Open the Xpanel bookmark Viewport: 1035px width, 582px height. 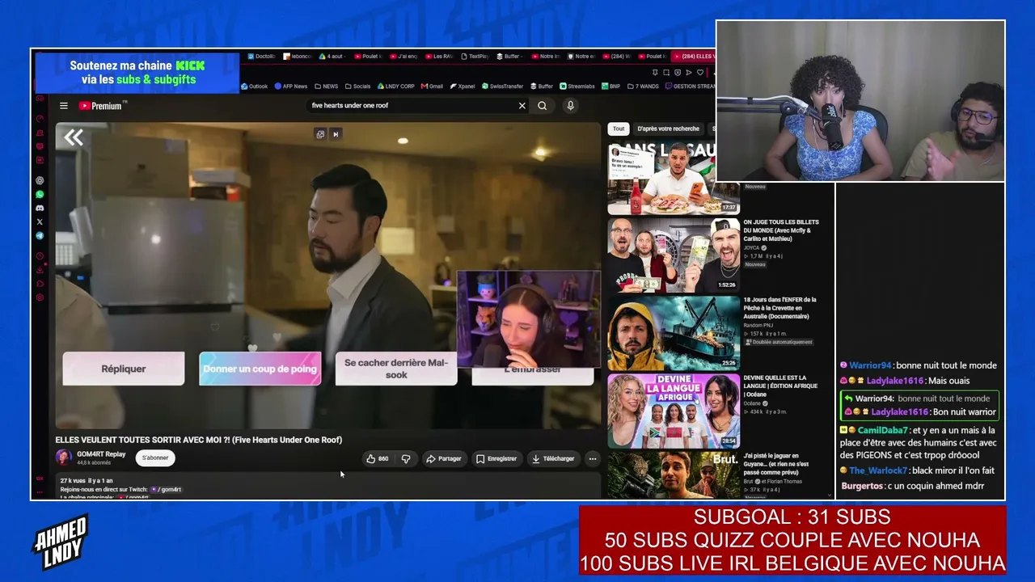[463, 86]
